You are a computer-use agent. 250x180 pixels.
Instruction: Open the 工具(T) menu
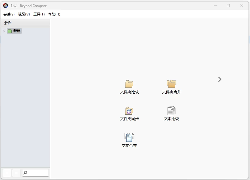click(x=39, y=14)
